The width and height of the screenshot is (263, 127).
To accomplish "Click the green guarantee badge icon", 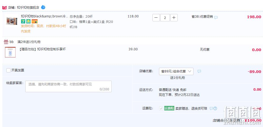I will pyautogui.click(x=28, y=21).
